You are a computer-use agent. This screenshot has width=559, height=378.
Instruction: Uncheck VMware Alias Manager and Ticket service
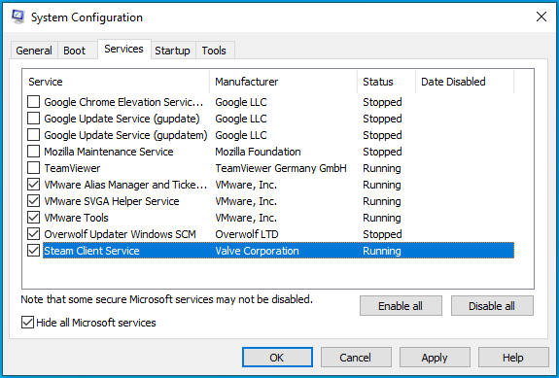33,185
